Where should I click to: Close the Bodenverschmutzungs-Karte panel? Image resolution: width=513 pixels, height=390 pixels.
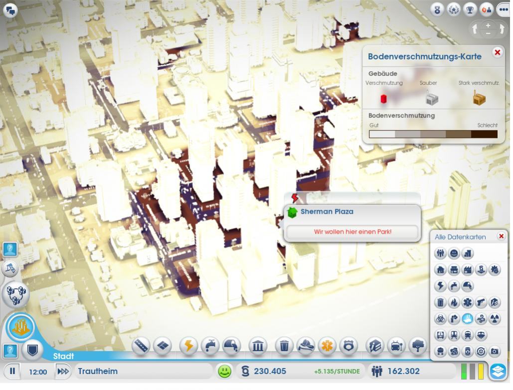[x=498, y=52]
